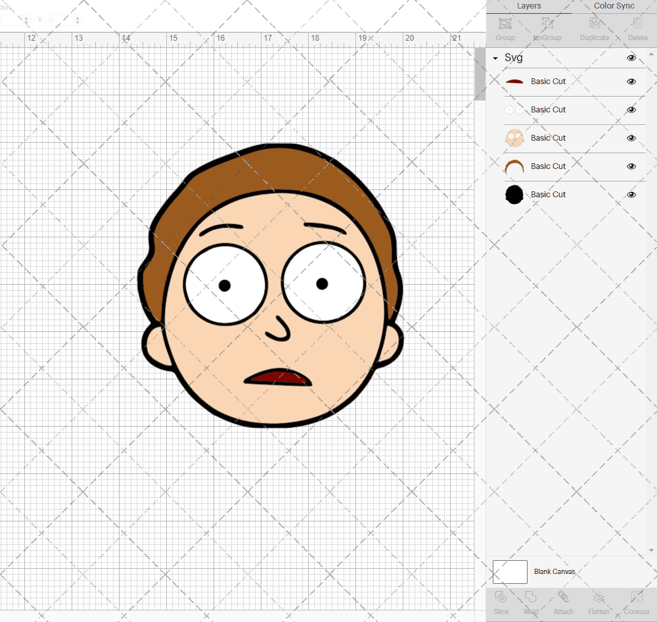The width and height of the screenshot is (657, 622).
Task: Click the canvas vertical scrollbar thumb
Action: 480,74
